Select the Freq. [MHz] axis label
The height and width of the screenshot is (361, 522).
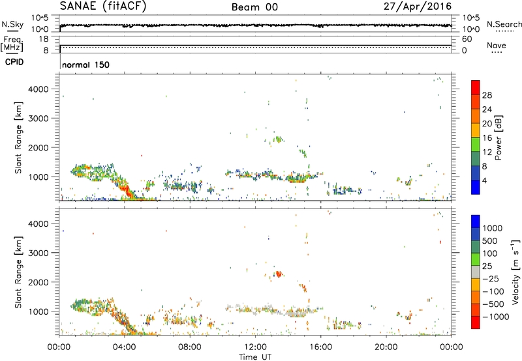(12, 44)
